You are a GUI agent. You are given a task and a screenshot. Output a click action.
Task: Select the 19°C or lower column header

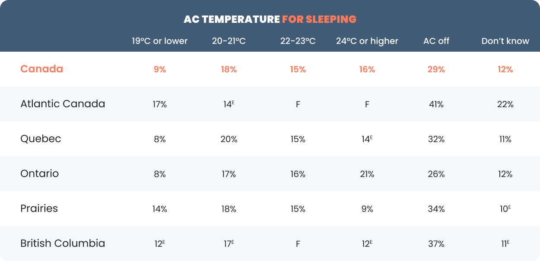160,41
